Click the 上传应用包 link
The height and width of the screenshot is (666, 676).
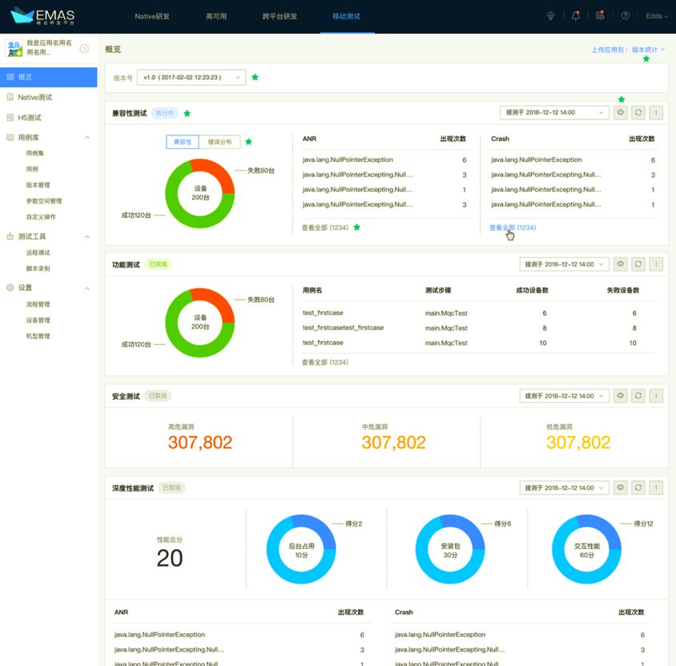coord(607,50)
